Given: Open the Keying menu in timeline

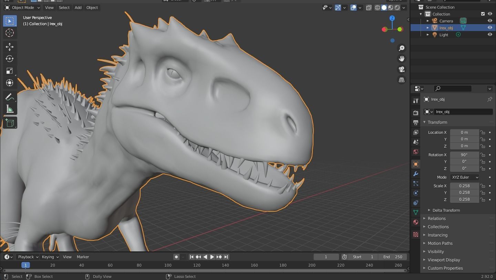Looking at the screenshot, I should [x=50, y=257].
